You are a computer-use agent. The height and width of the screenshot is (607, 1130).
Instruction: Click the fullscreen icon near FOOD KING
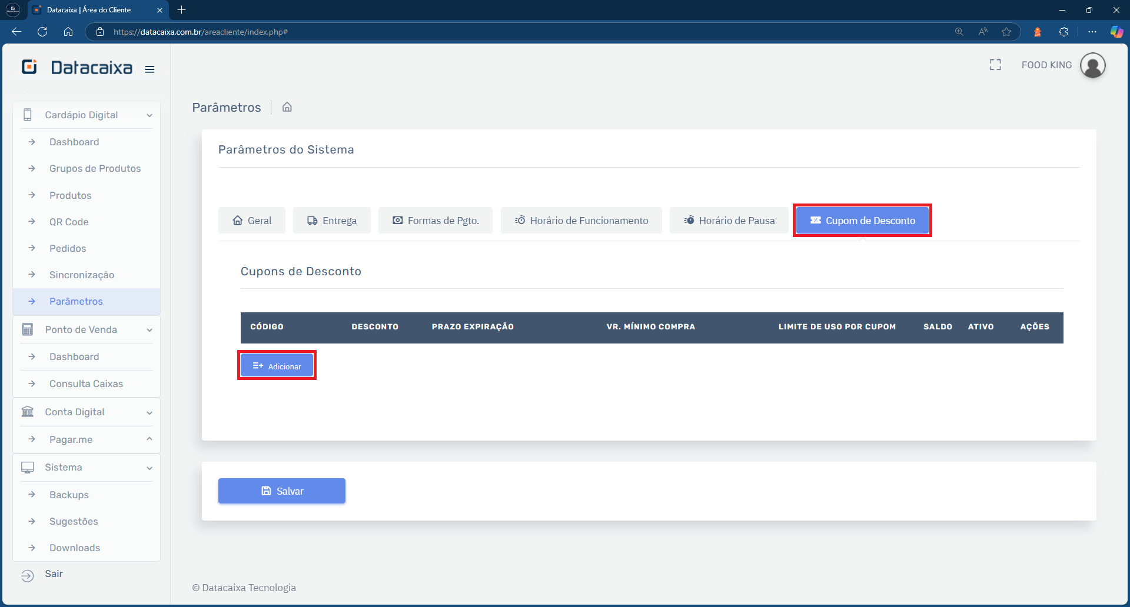pyautogui.click(x=995, y=65)
